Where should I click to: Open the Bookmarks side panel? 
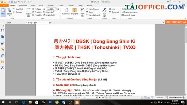(2, 31)
